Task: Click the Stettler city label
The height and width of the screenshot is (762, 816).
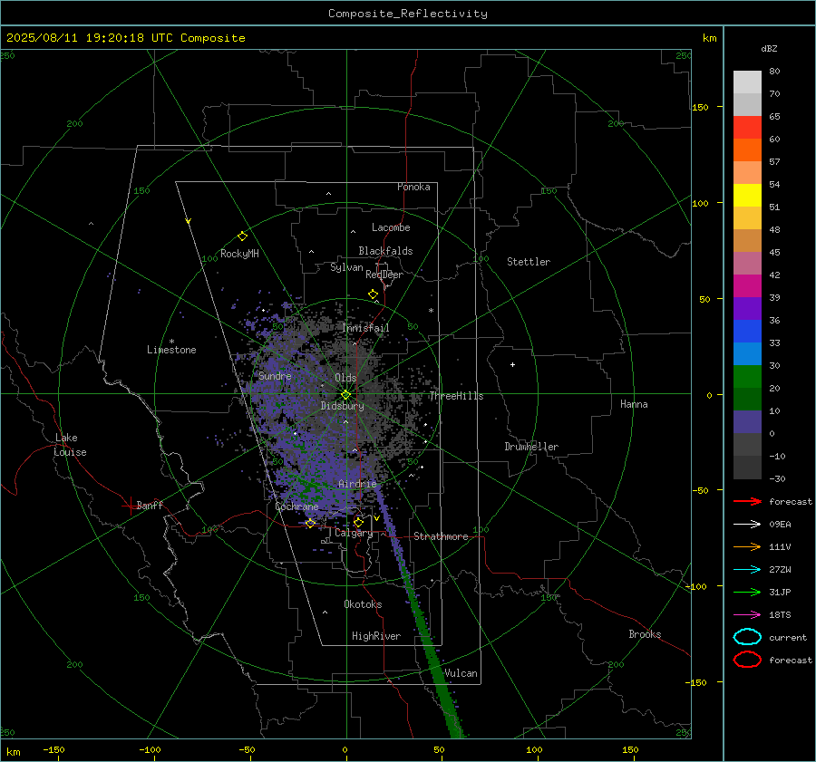Action: click(529, 262)
